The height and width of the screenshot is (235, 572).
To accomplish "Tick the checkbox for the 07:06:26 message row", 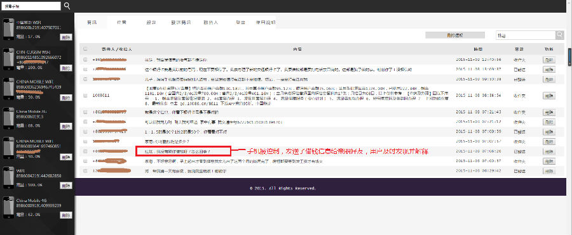I will coord(85,151).
